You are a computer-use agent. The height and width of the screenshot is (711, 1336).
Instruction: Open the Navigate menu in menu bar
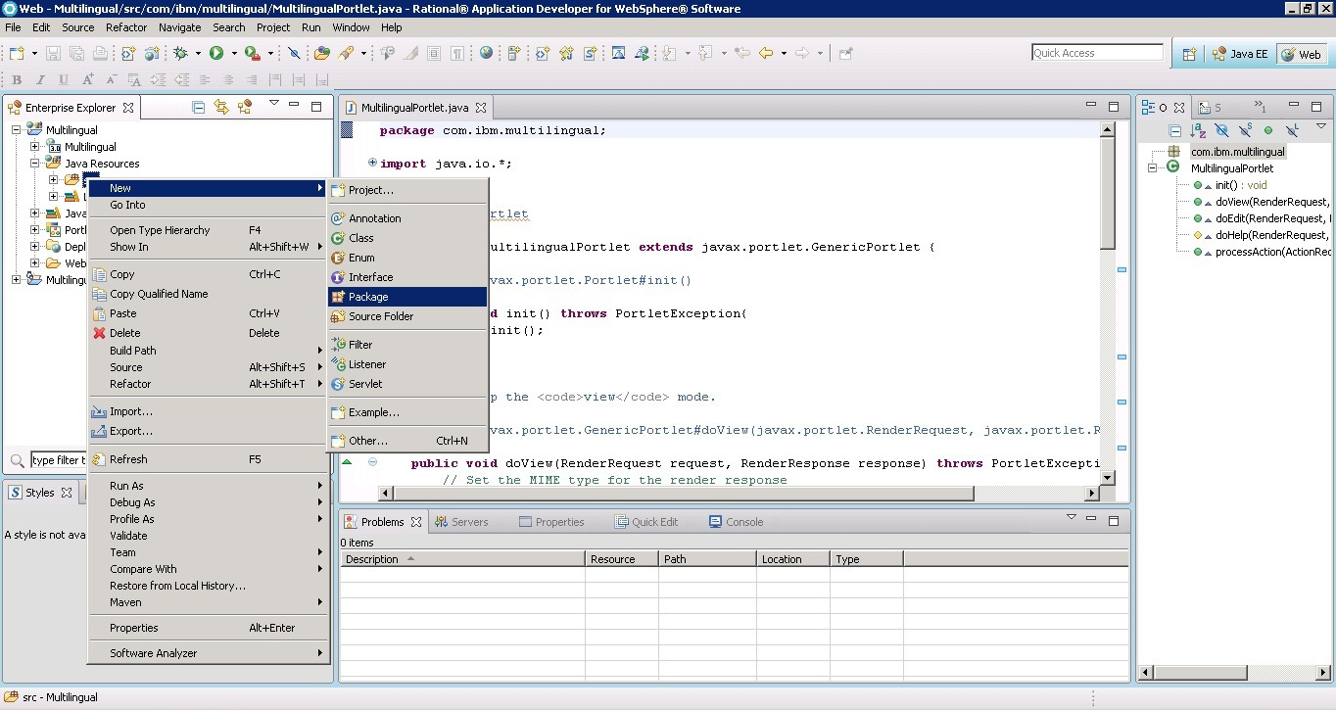click(x=179, y=27)
